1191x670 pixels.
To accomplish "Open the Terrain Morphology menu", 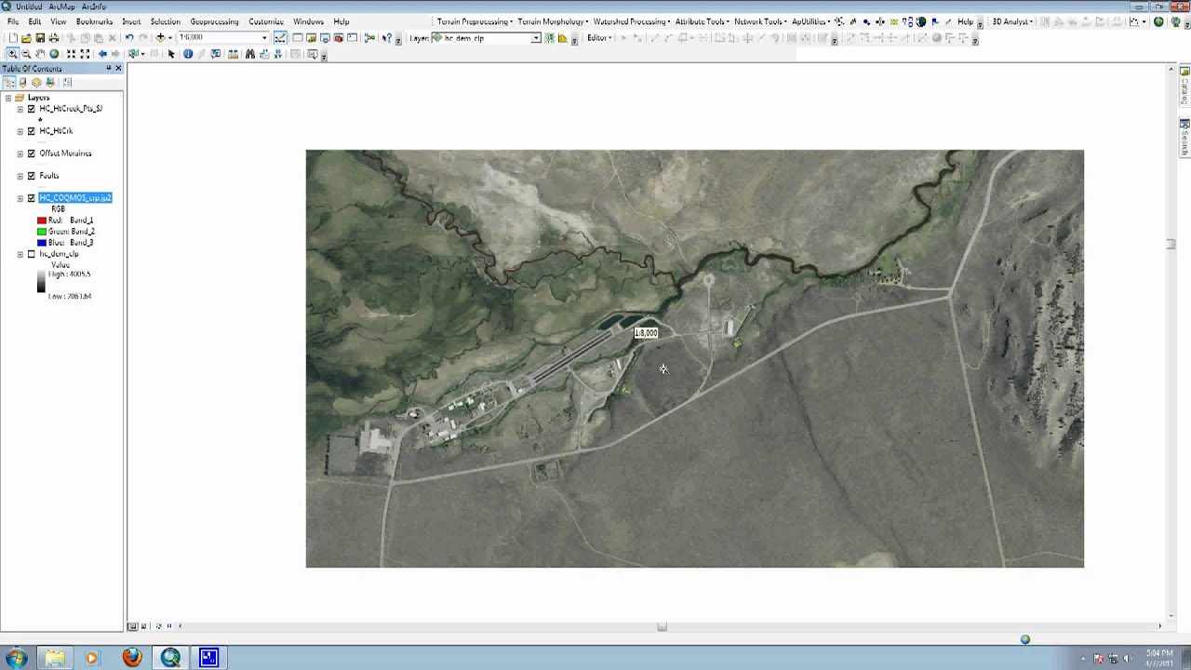I will (553, 21).
